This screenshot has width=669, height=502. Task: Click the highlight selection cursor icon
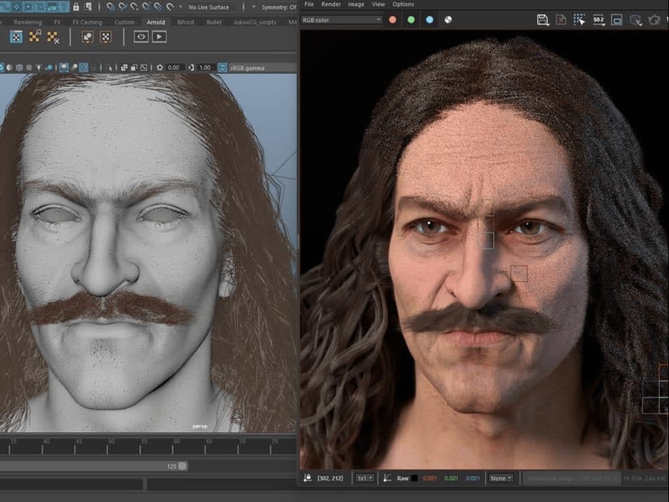tap(89, 7)
